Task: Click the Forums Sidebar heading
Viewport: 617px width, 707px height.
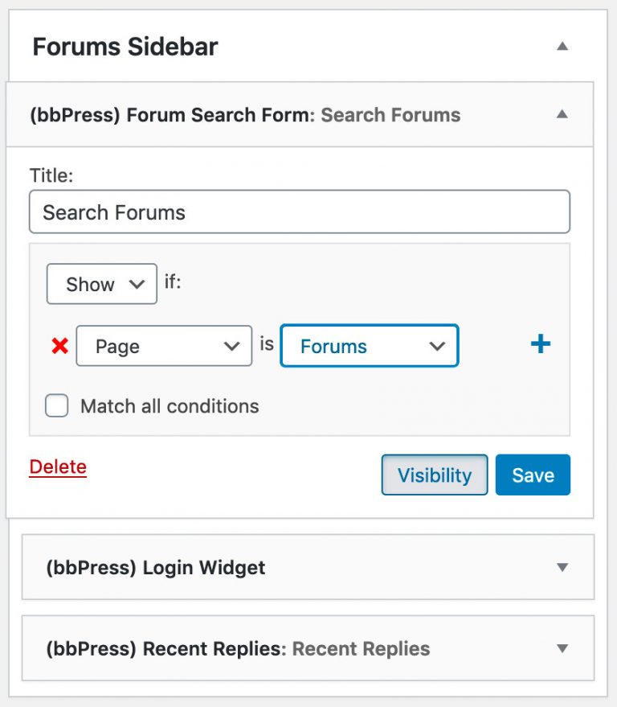Action: click(x=125, y=47)
